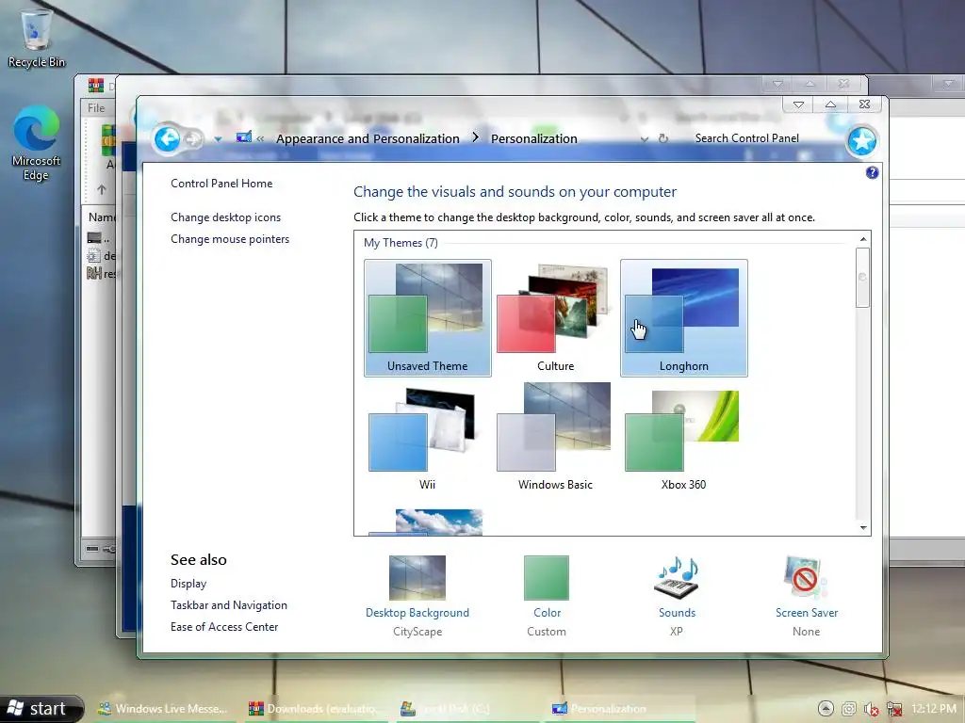Click the second tray icon next to arrow
Screen dimensions: 965x723
click(x=849, y=709)
